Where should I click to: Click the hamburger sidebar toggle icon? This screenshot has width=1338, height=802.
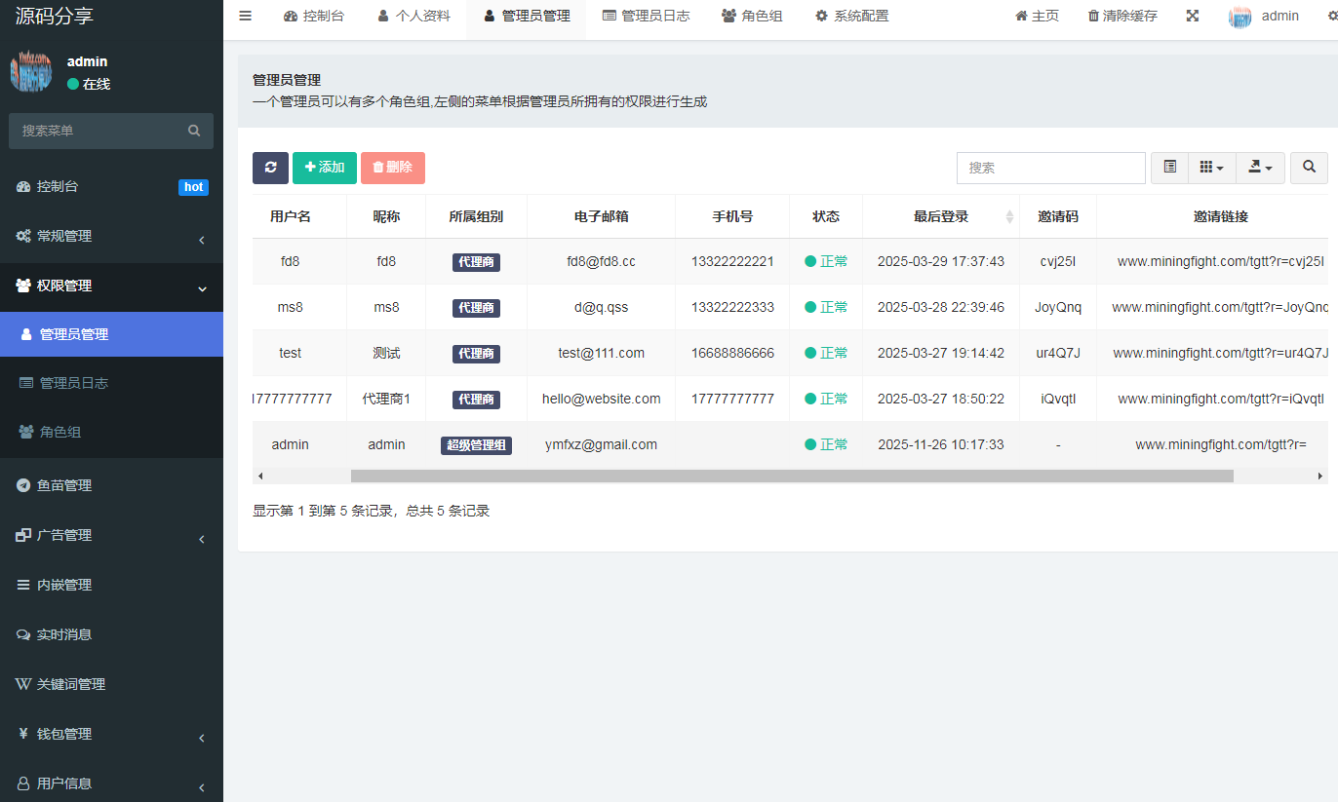click(x=246, y=16)
